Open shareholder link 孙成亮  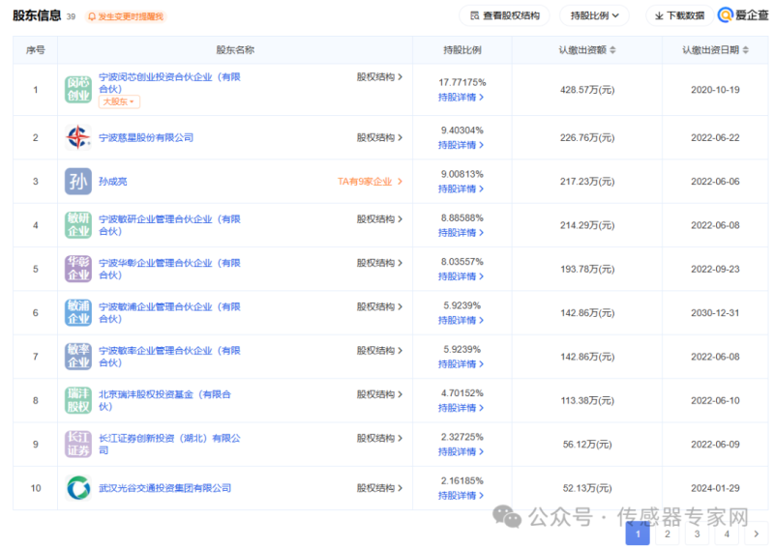click(x=113, y=182)
